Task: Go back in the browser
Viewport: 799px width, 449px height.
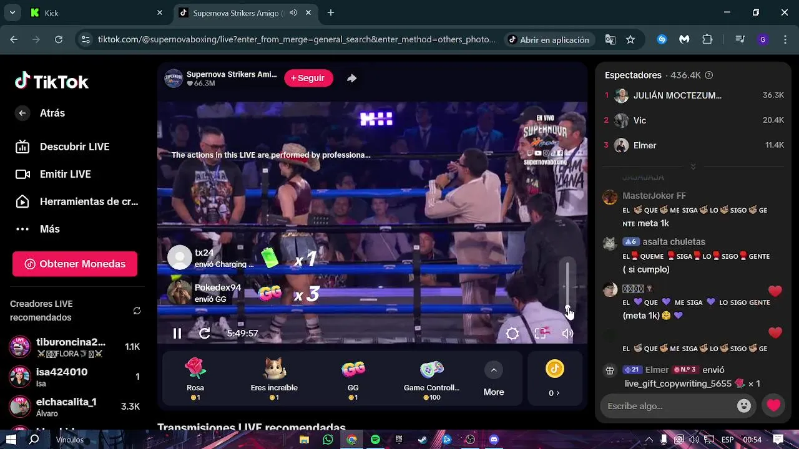Action: pos(14,39)
